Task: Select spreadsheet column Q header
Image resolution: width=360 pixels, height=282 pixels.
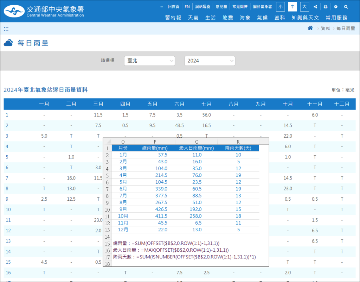Action: click(x=197, y=142)
